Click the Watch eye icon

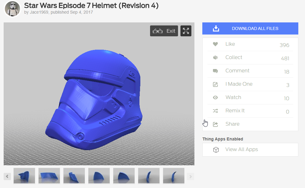click(x=215, y=97)
